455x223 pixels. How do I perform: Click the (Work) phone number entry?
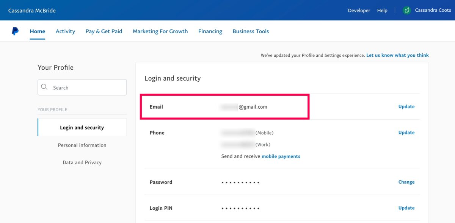(246, 145)
